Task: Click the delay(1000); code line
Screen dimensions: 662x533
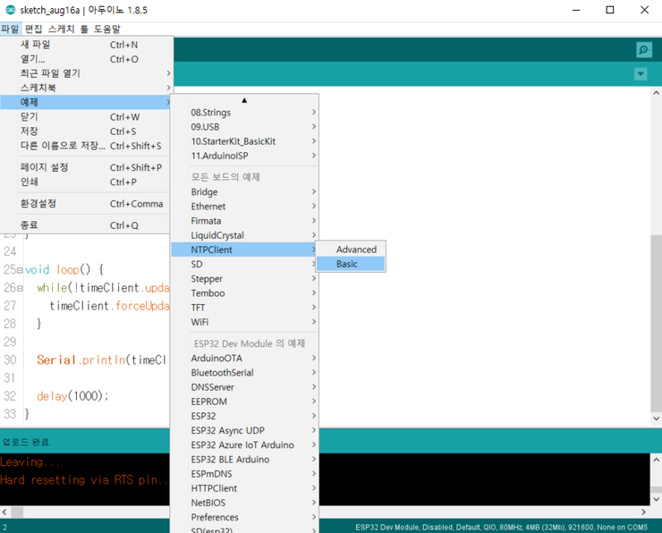Action: [72, 396]
